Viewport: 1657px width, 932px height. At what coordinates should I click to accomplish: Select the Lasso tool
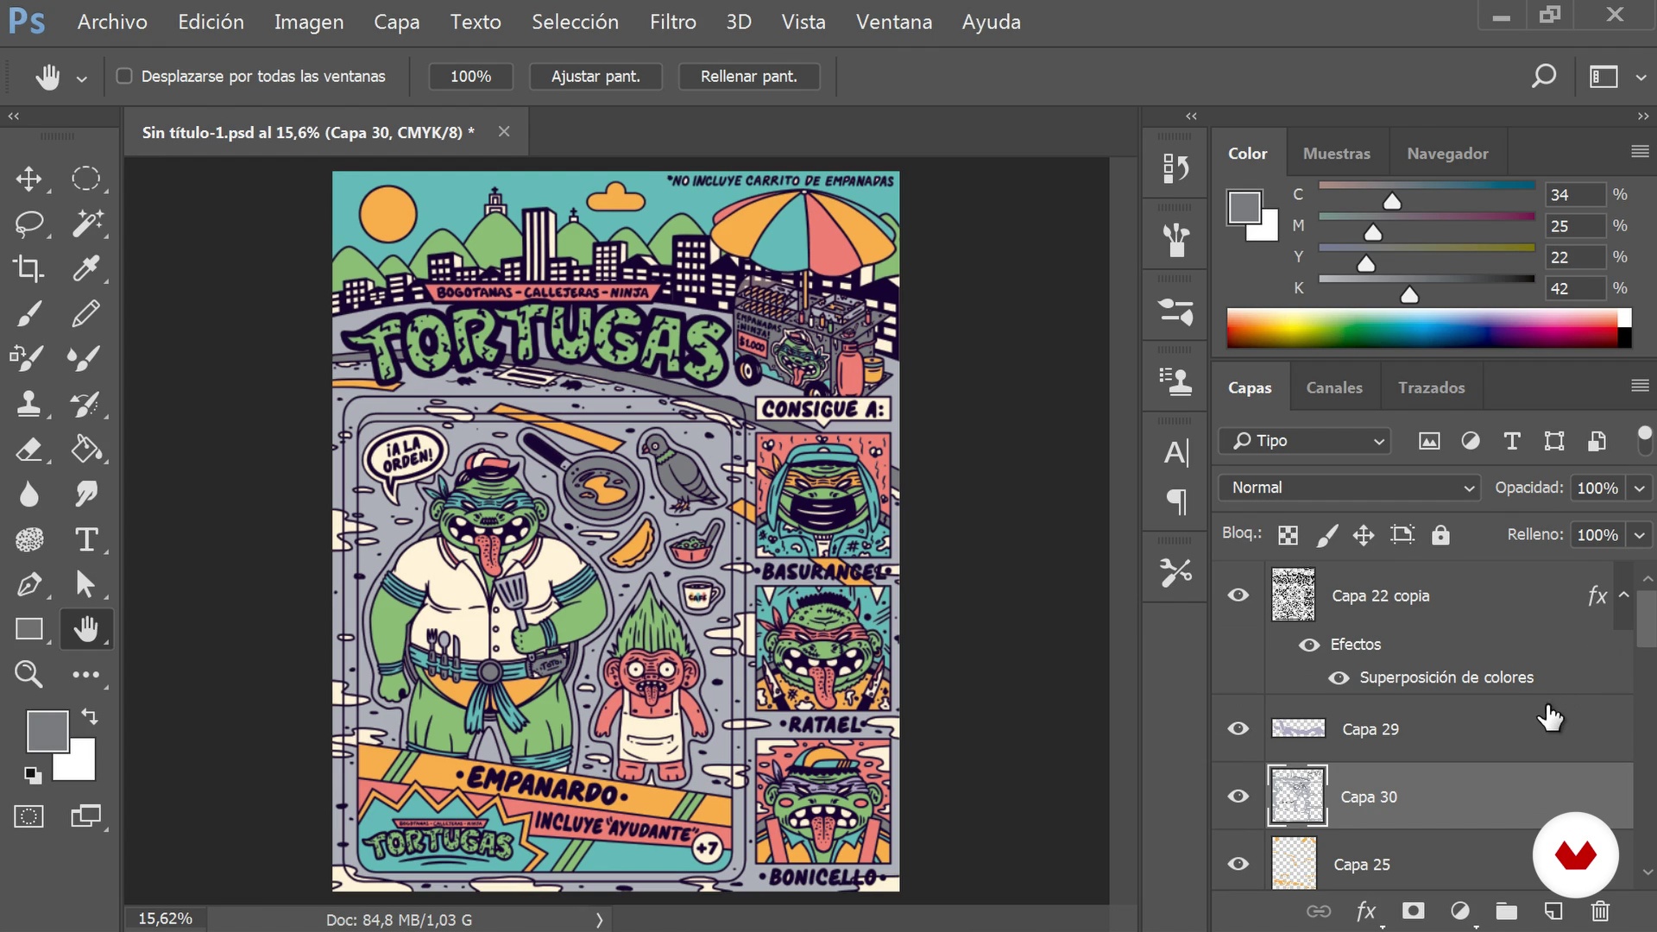[28, 224]
